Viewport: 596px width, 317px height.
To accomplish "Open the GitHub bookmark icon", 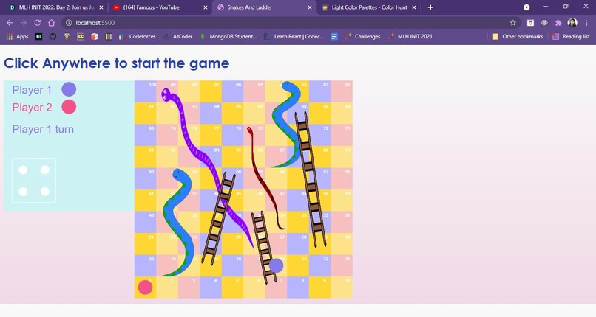I will 53,37.
